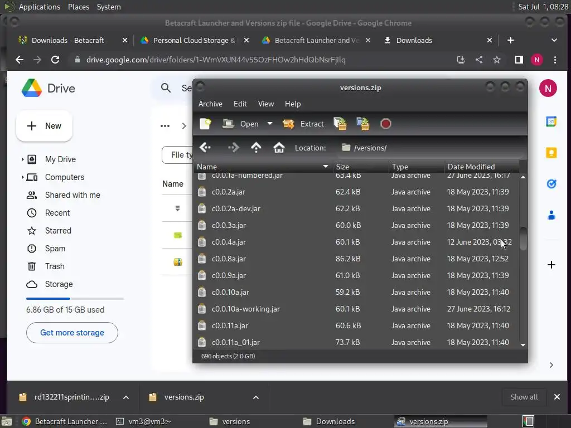571x428 pixels.
Task: Expand the Computers tree arrow
Action: 22,177
